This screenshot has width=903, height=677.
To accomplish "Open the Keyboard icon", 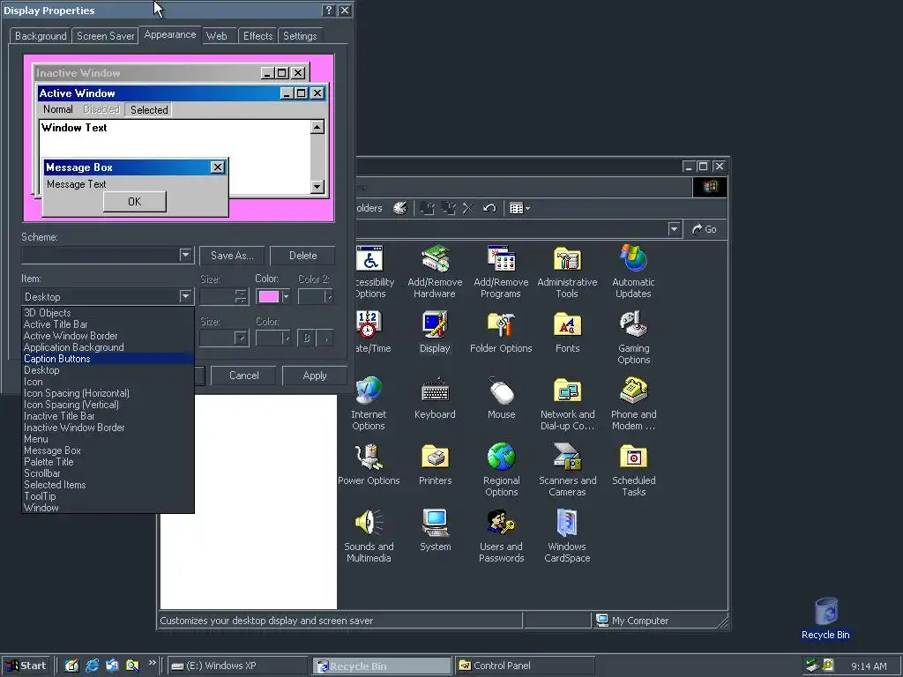I will pos(435,398).
